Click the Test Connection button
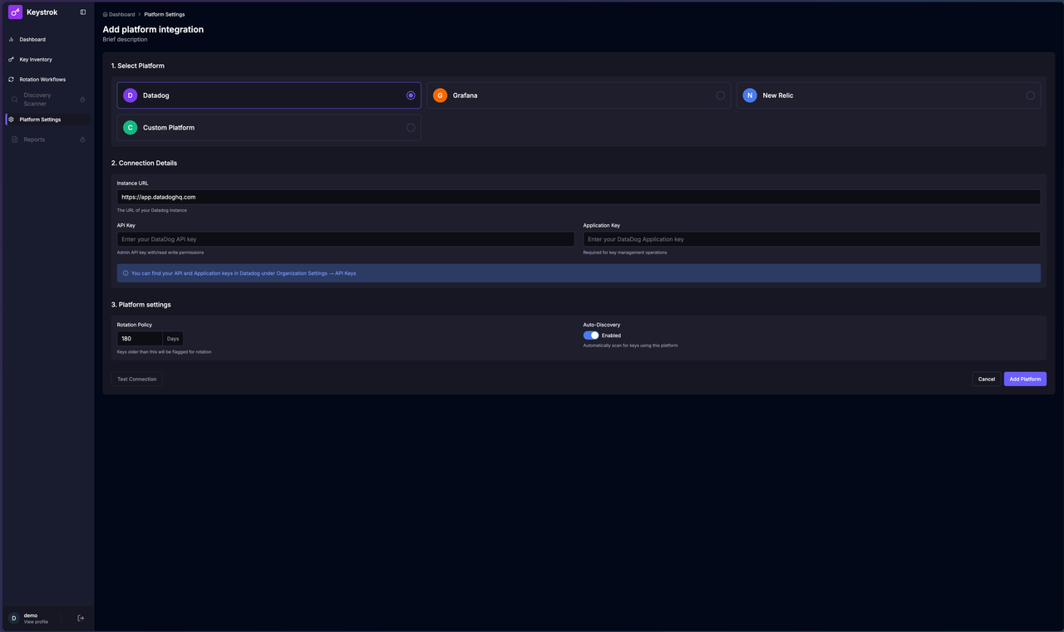 [136, 379]
